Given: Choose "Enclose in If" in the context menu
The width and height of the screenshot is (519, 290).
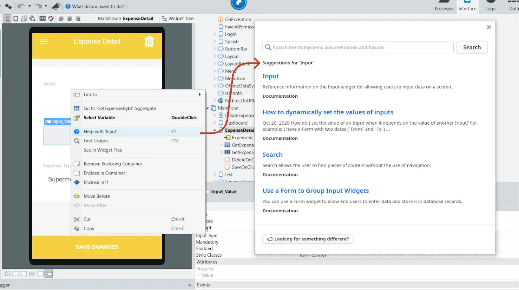Looking at the screenshot, I should point(138,182).
